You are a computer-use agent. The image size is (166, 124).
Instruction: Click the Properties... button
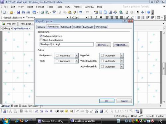pos(121,45)
